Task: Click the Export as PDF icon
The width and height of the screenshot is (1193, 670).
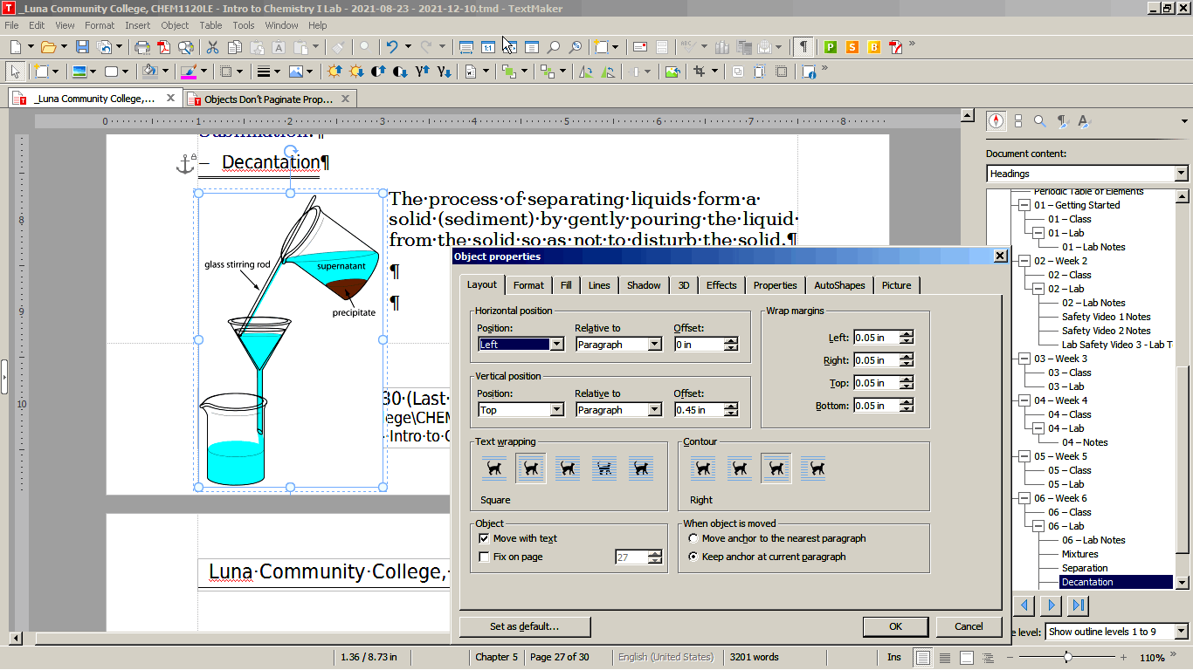Action: (163, 47)
